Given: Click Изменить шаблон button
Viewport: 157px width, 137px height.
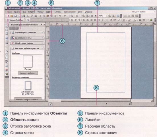Looking at the screenshot, I should (x=28, y=73).
